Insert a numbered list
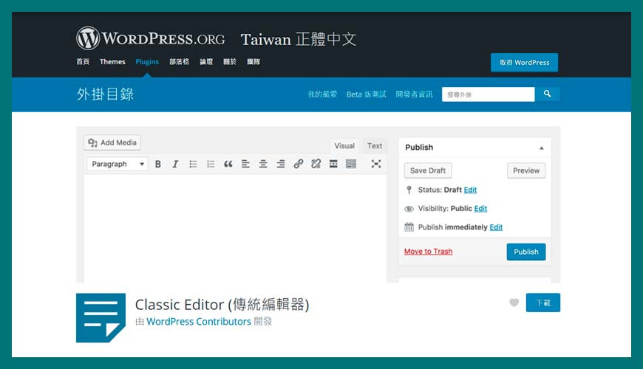643x369 pixels. point(211,165)
